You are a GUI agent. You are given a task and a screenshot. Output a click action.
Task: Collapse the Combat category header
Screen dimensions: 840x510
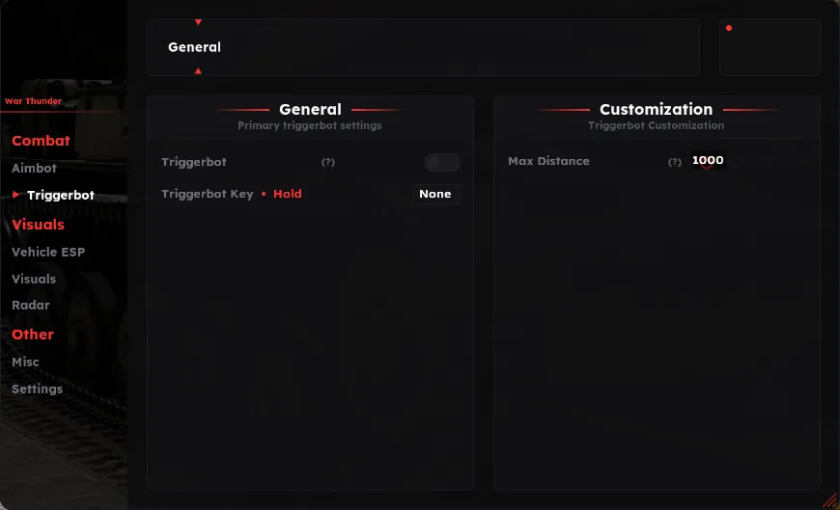[x=41, y=141]
